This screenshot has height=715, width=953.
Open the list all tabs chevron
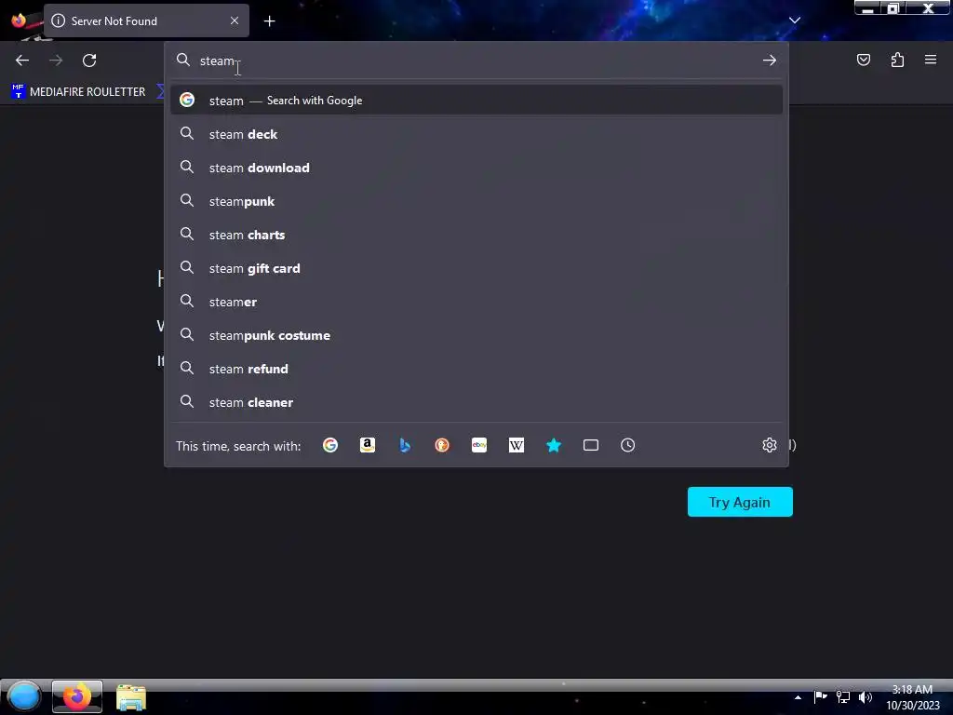tap(795, 20)
